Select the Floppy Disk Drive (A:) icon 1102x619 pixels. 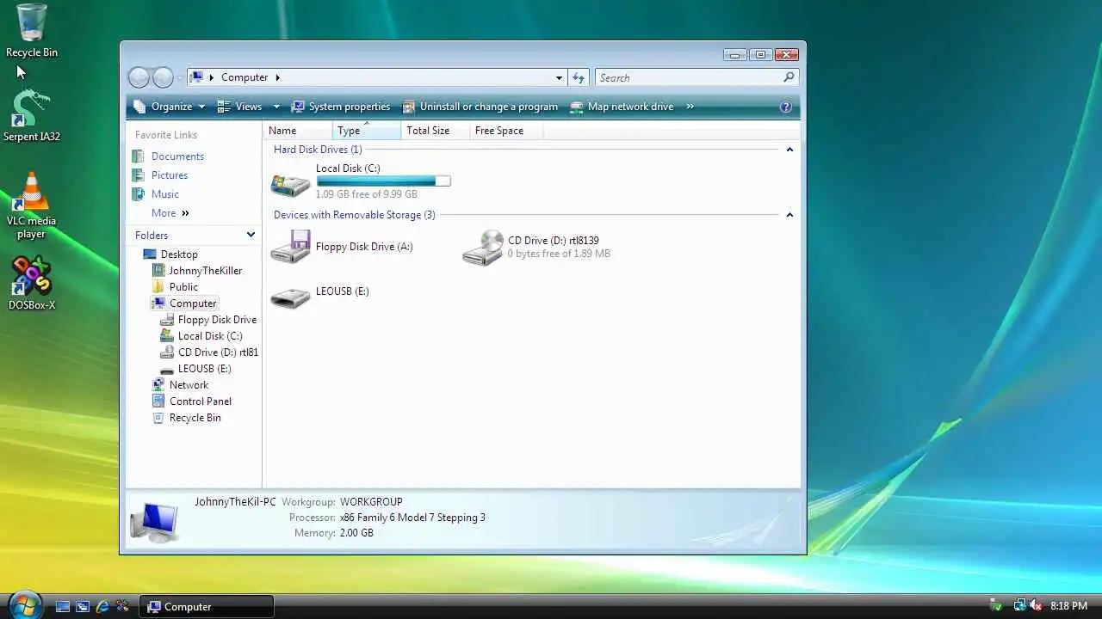pos(290,247)
